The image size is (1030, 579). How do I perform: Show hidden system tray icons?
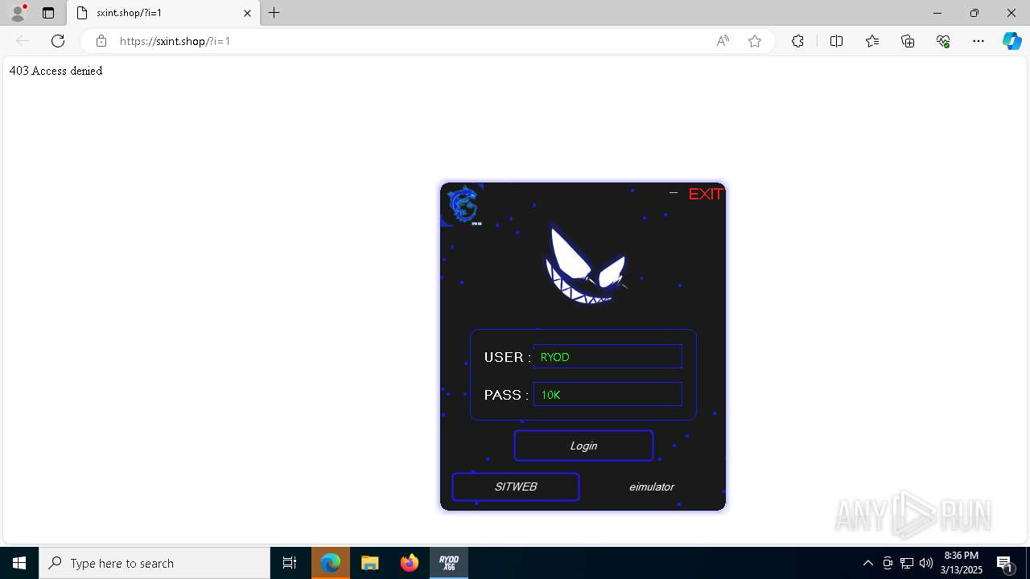[867, 563]
